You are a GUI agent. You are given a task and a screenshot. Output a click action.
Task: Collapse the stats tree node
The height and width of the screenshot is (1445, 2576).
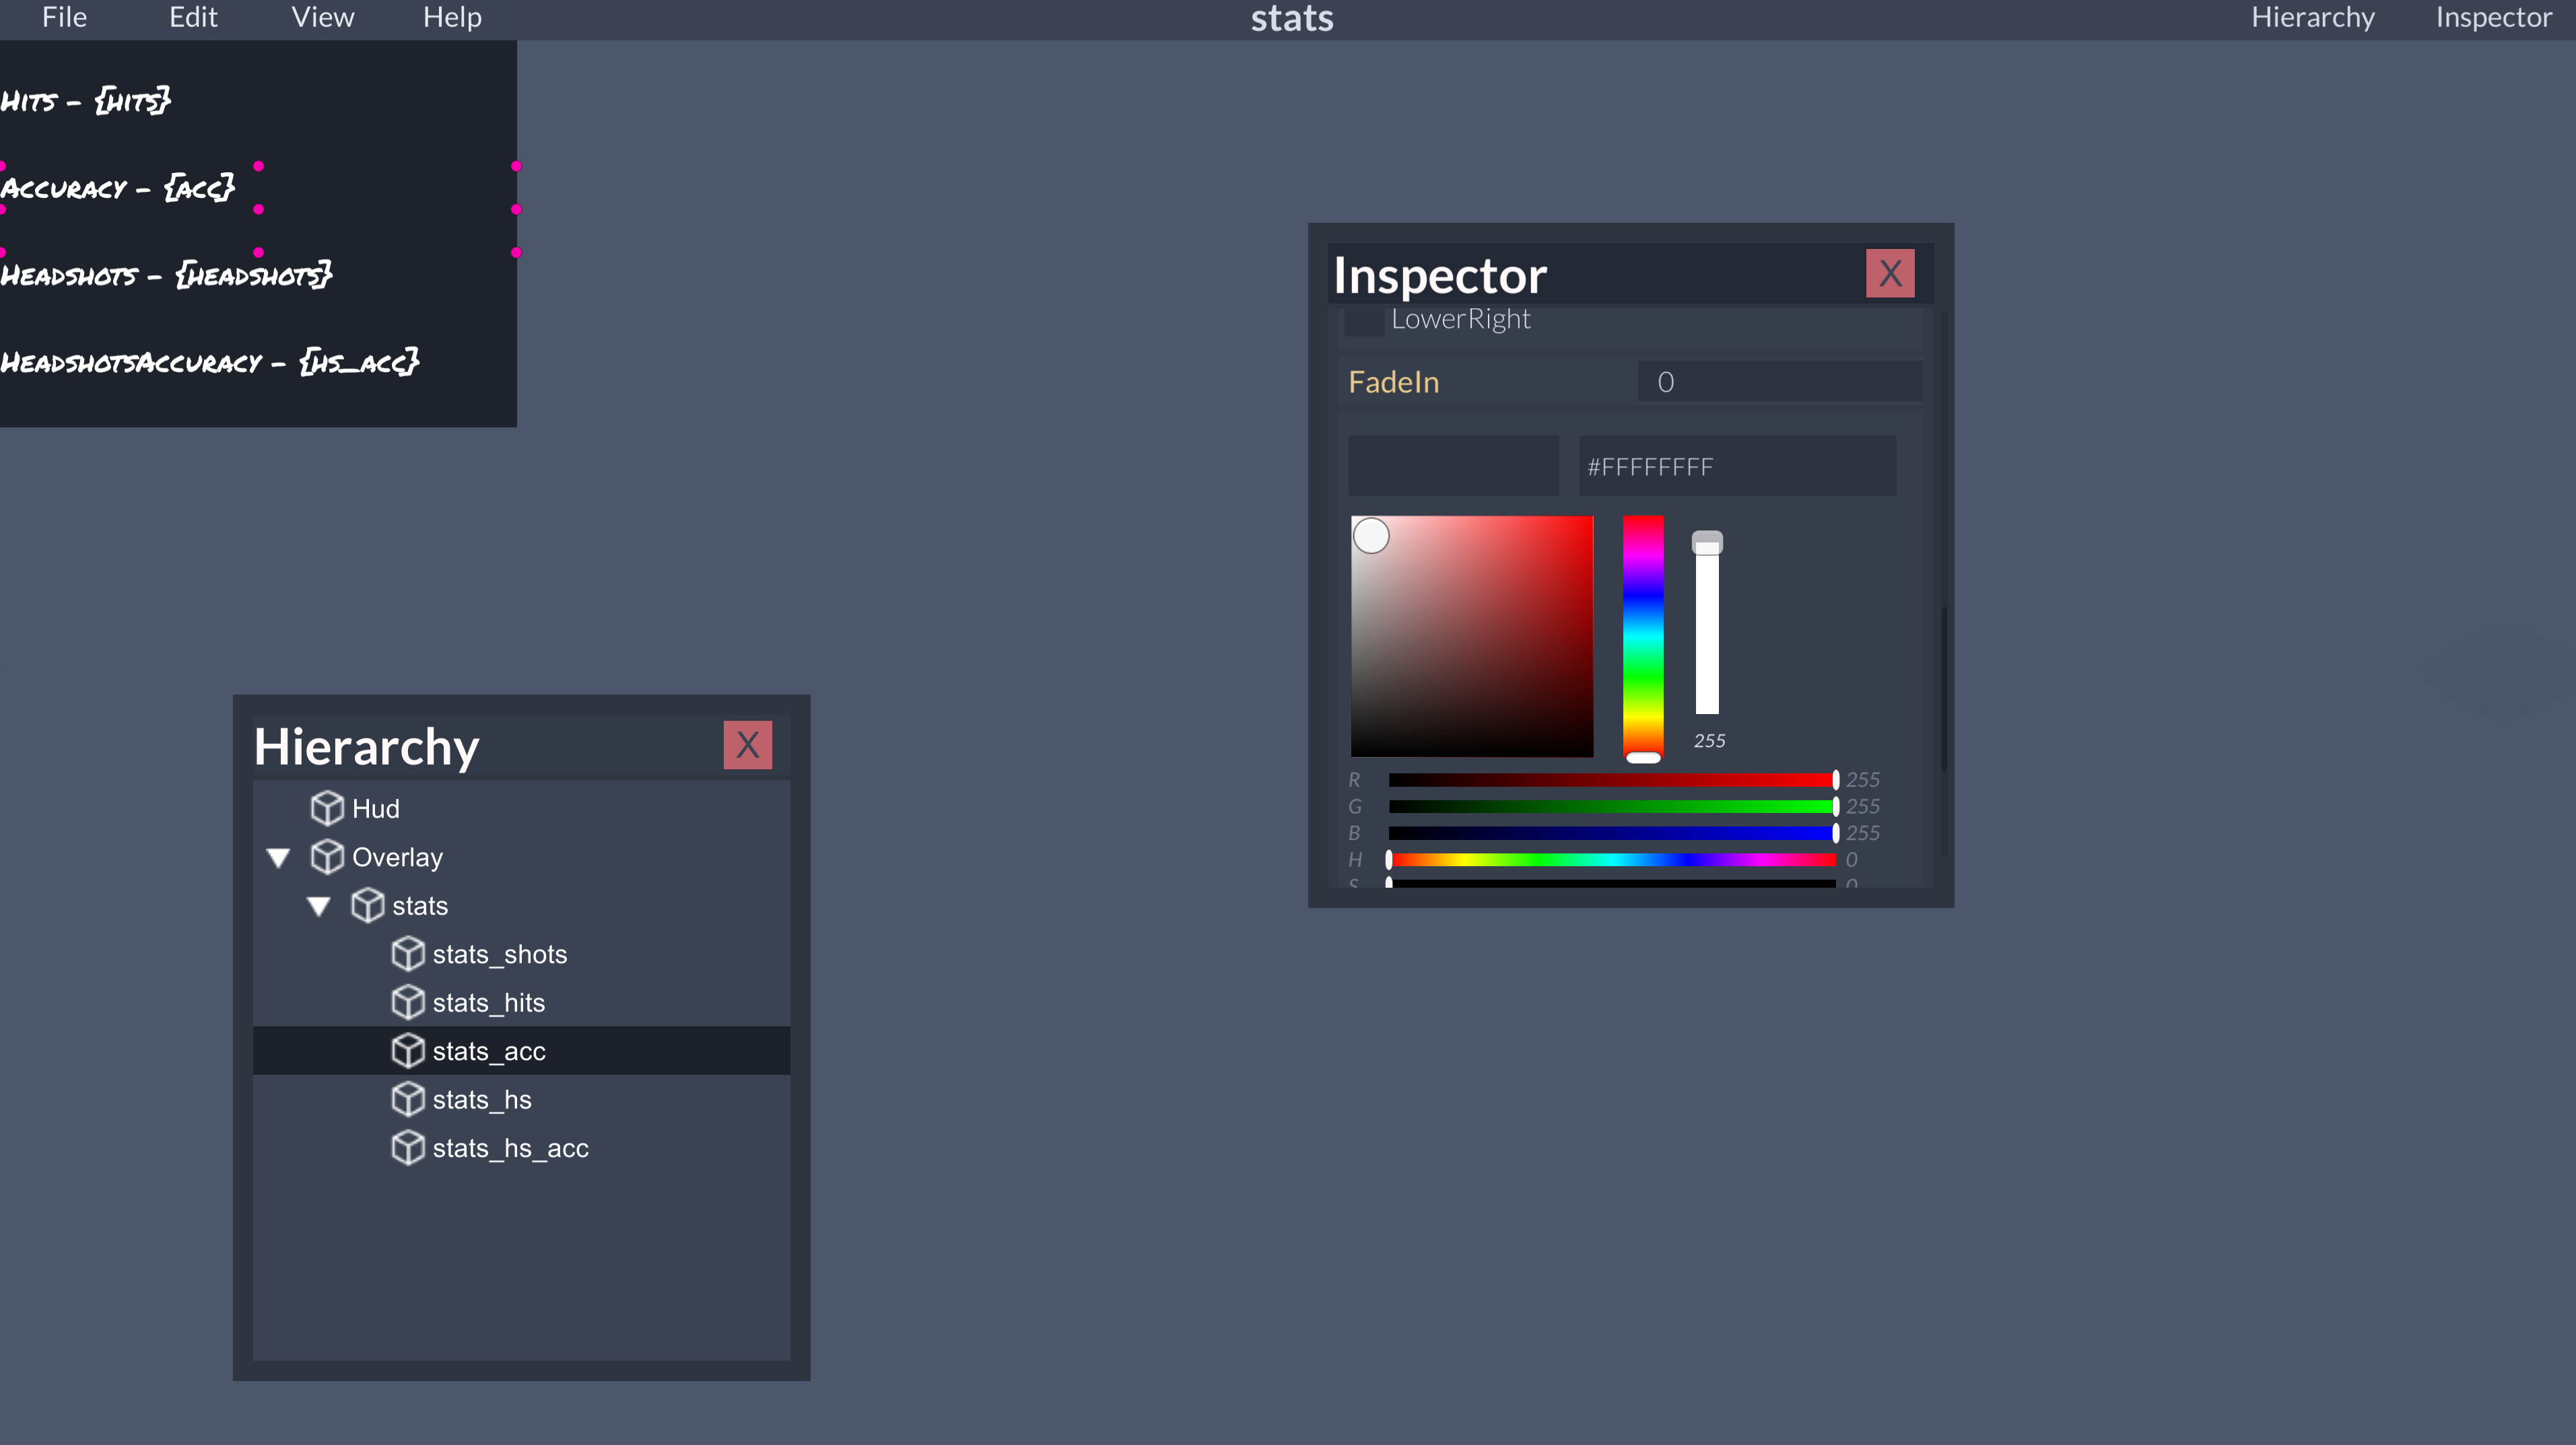[319, 907]
